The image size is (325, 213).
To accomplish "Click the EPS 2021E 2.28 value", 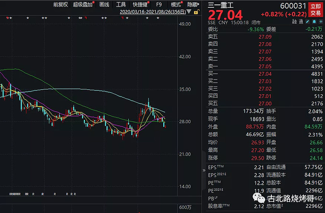I will click(259, 175).
